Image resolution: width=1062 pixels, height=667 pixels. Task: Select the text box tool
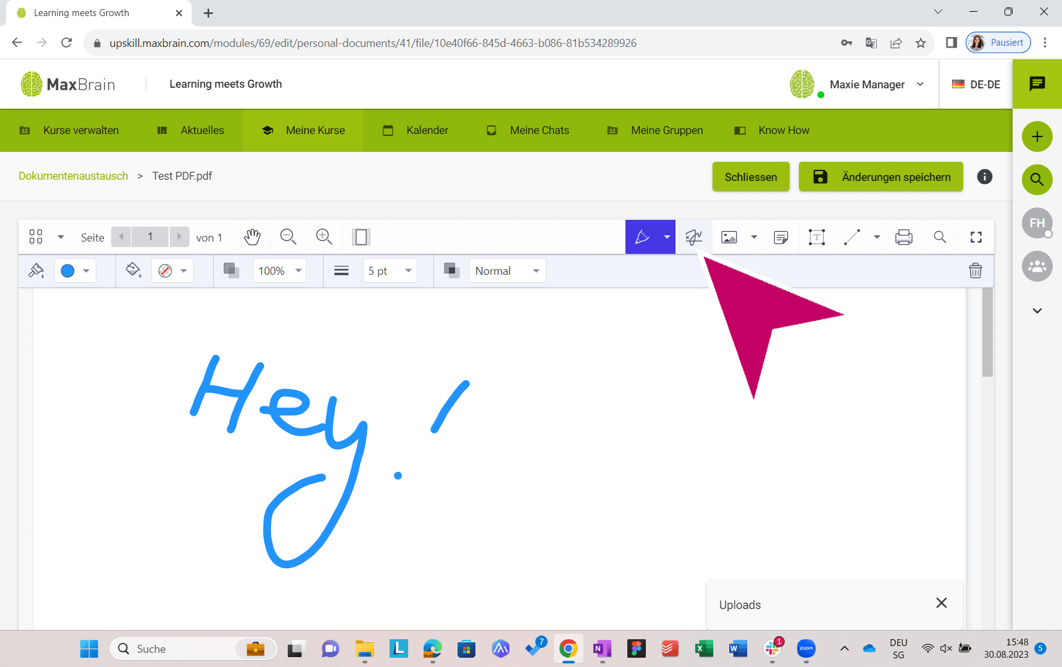coord(816,237)
